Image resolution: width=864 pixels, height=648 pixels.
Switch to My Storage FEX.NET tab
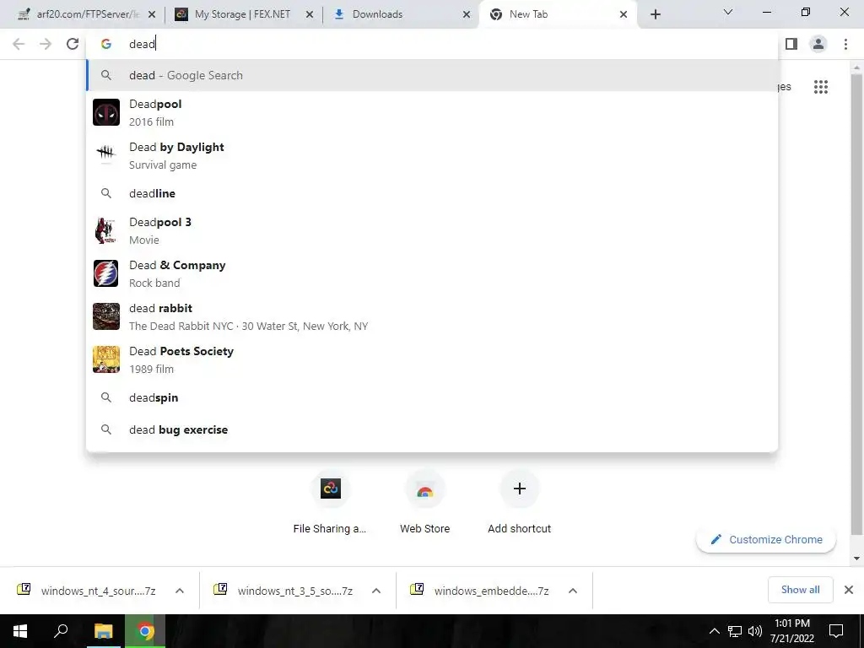click(x=242, y=14)
